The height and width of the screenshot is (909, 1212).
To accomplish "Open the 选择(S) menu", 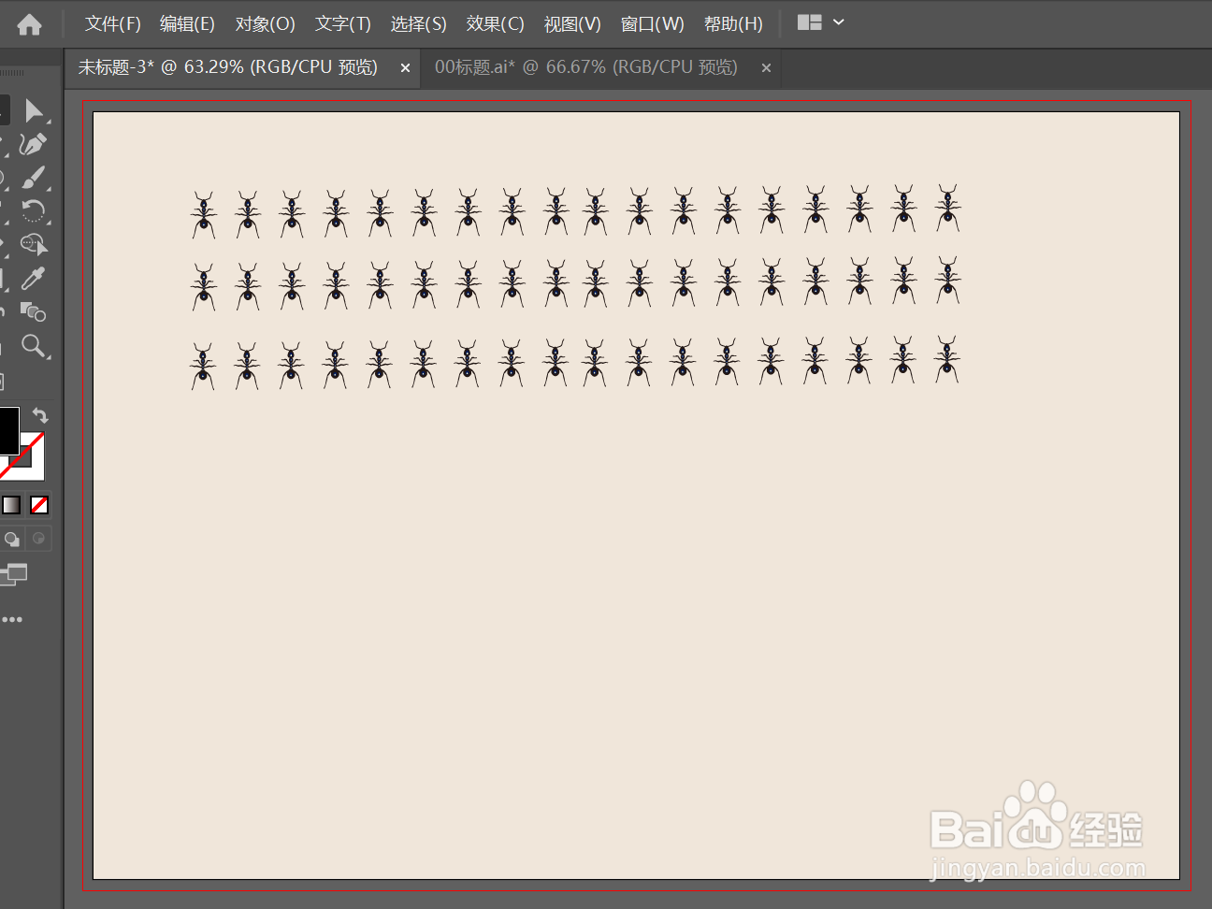I will (x=419, y=23).
